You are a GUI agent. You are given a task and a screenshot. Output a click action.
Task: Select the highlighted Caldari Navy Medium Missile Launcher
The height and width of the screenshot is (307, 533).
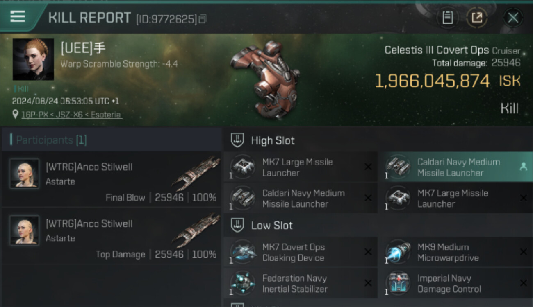click(455, 167)
